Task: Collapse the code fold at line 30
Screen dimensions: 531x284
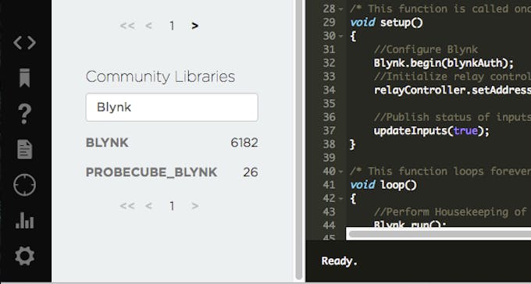Action: 341,36
